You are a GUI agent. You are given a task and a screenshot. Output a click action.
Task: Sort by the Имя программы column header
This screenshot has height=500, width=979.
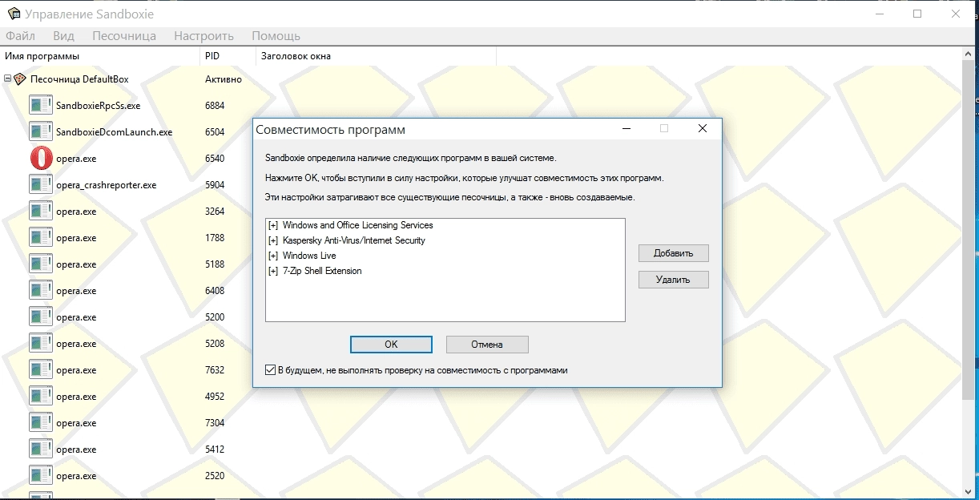(100, 56)
